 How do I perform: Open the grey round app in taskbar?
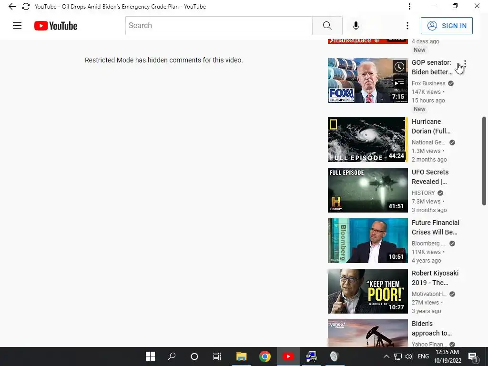(x=334, y=356)
